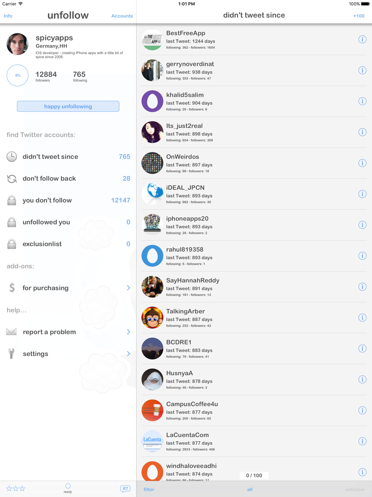
Task: Expand the report a problem chevron
Action: (x=128, y=332)
